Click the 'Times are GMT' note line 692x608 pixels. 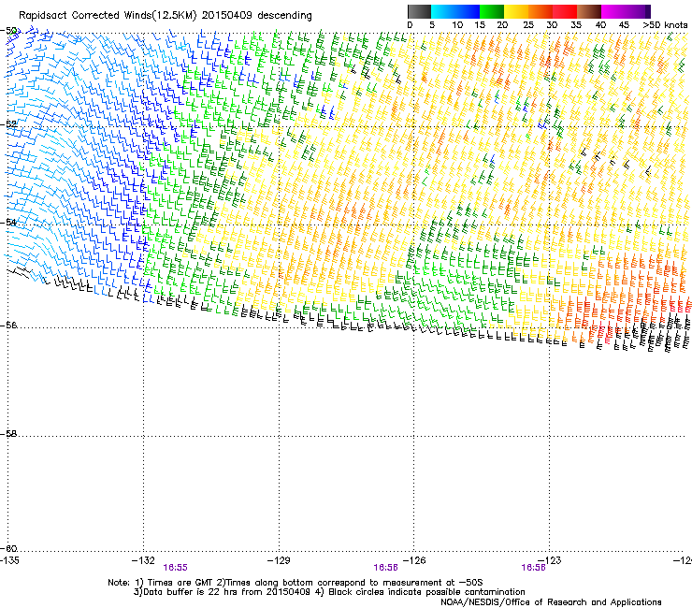[x=296, y=583]
